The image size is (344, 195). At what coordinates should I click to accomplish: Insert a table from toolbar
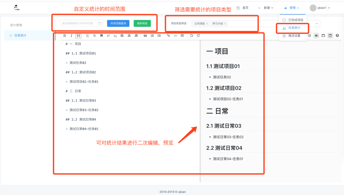pyautogui.click(x=182, y=36)
